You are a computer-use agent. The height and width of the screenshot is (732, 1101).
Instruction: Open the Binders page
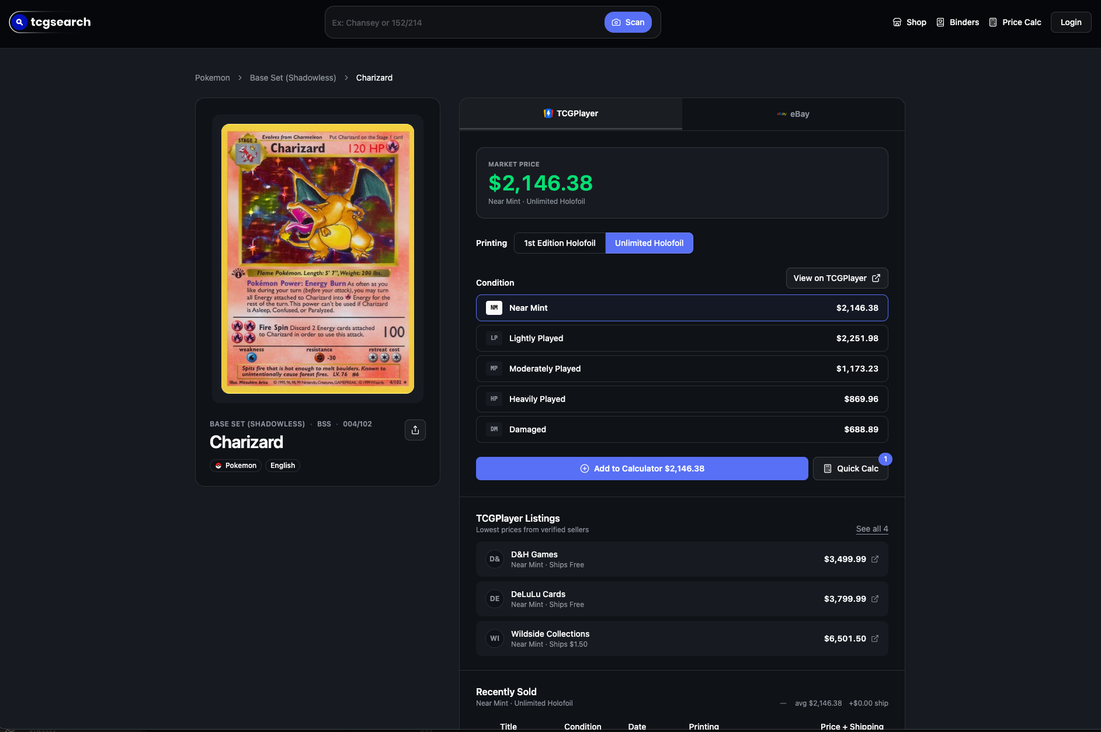pyautogui.click(x=958, y=22)
